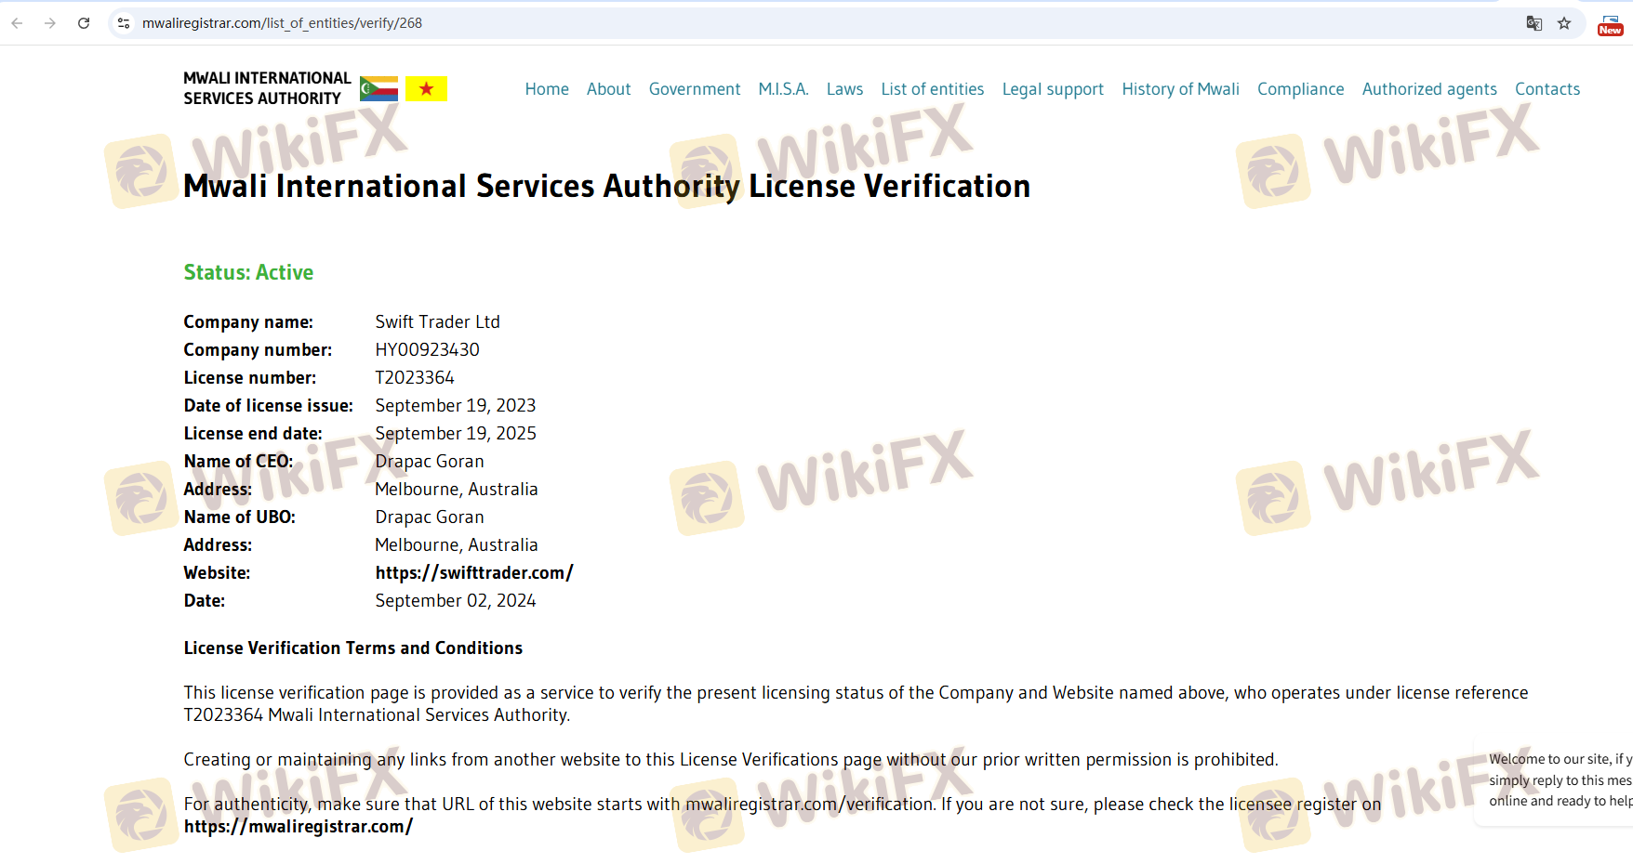
Task: Open the Compliance menu item
Action: 1300,89
